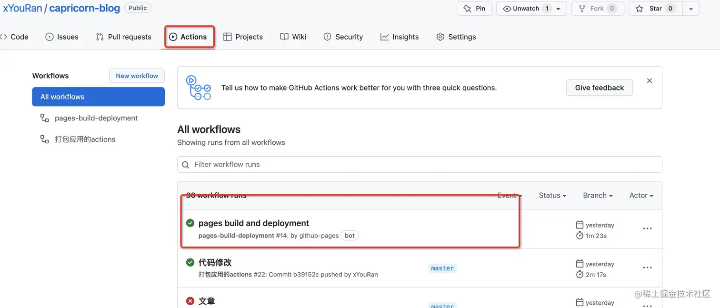The width and height of the screenshot is (720, 308).
Task: Click the Unwatch count badge
Action: [x=547, y=8]
